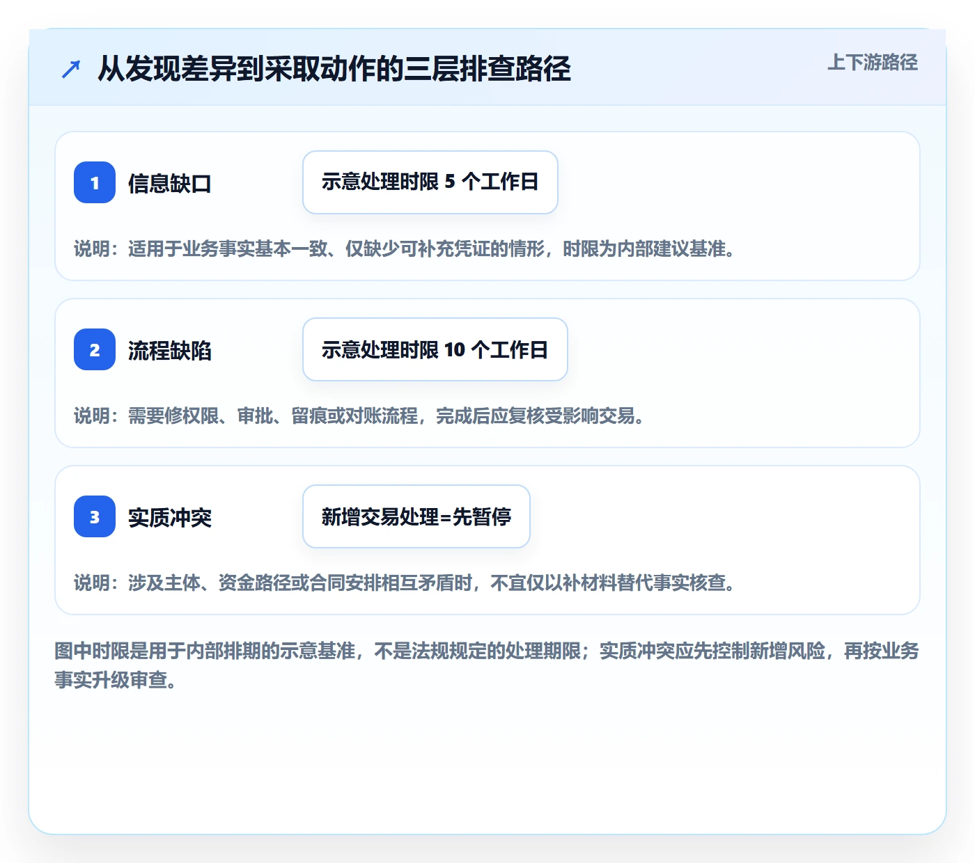Click the number 1 badge for 信息缺口
This screenshot has width=975, height=863.
click(95, 182)
